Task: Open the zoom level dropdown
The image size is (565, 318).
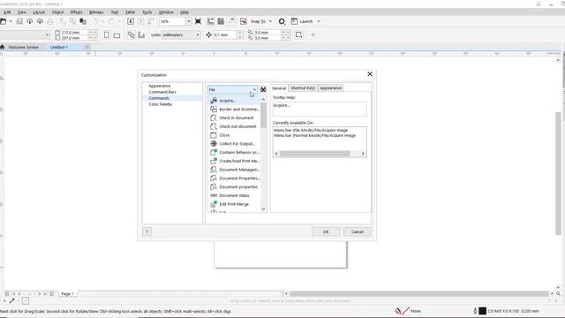Action: 188,21
